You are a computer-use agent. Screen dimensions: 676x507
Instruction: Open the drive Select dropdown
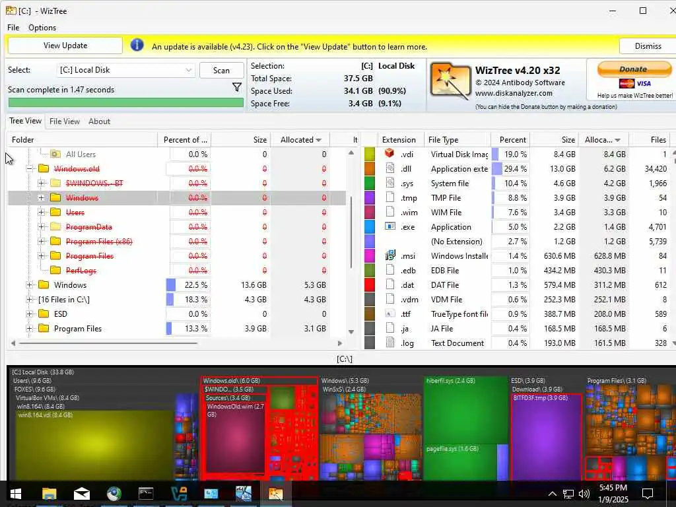click(126, 70)
